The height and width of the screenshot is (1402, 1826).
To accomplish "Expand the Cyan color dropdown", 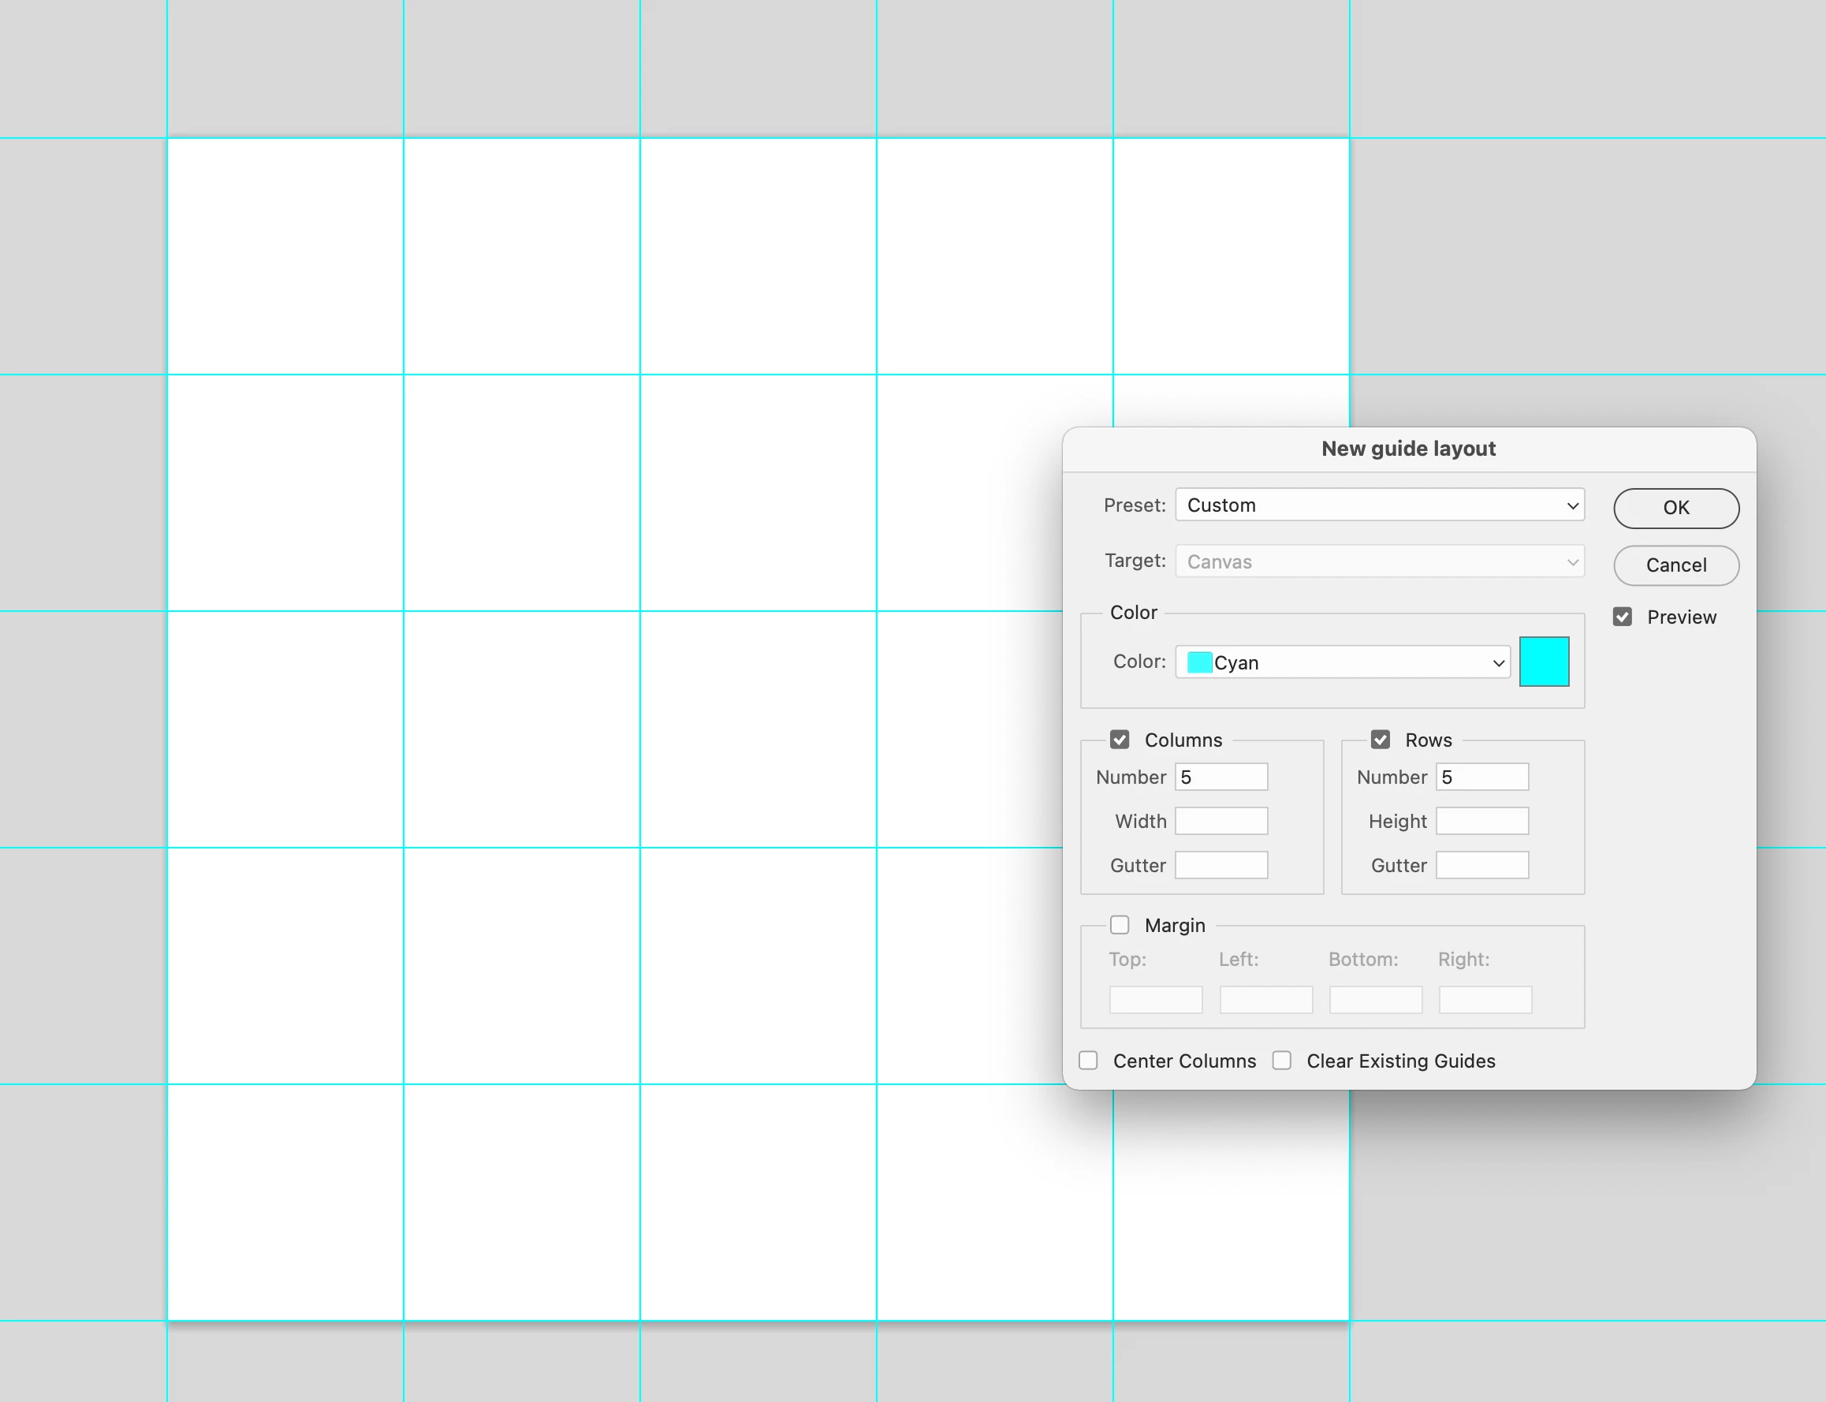I will [x=1343, y=662].
